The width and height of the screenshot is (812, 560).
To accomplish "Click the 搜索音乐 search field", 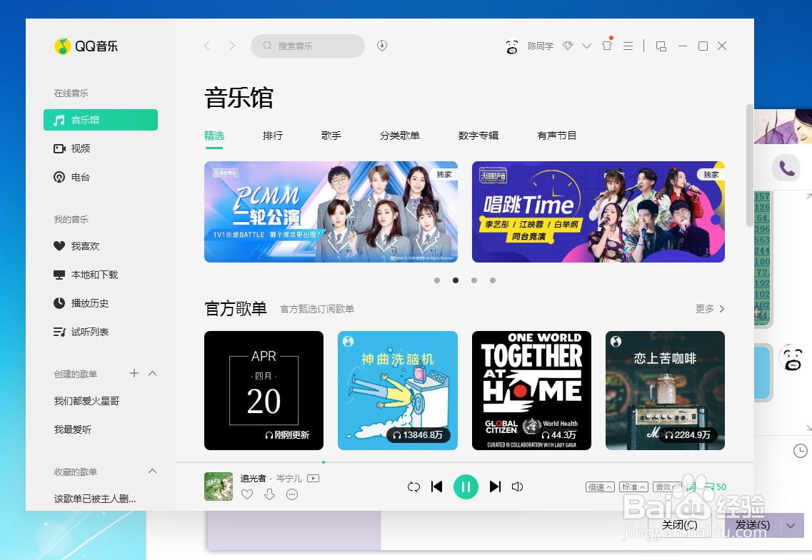I will [x=308, y=46].
